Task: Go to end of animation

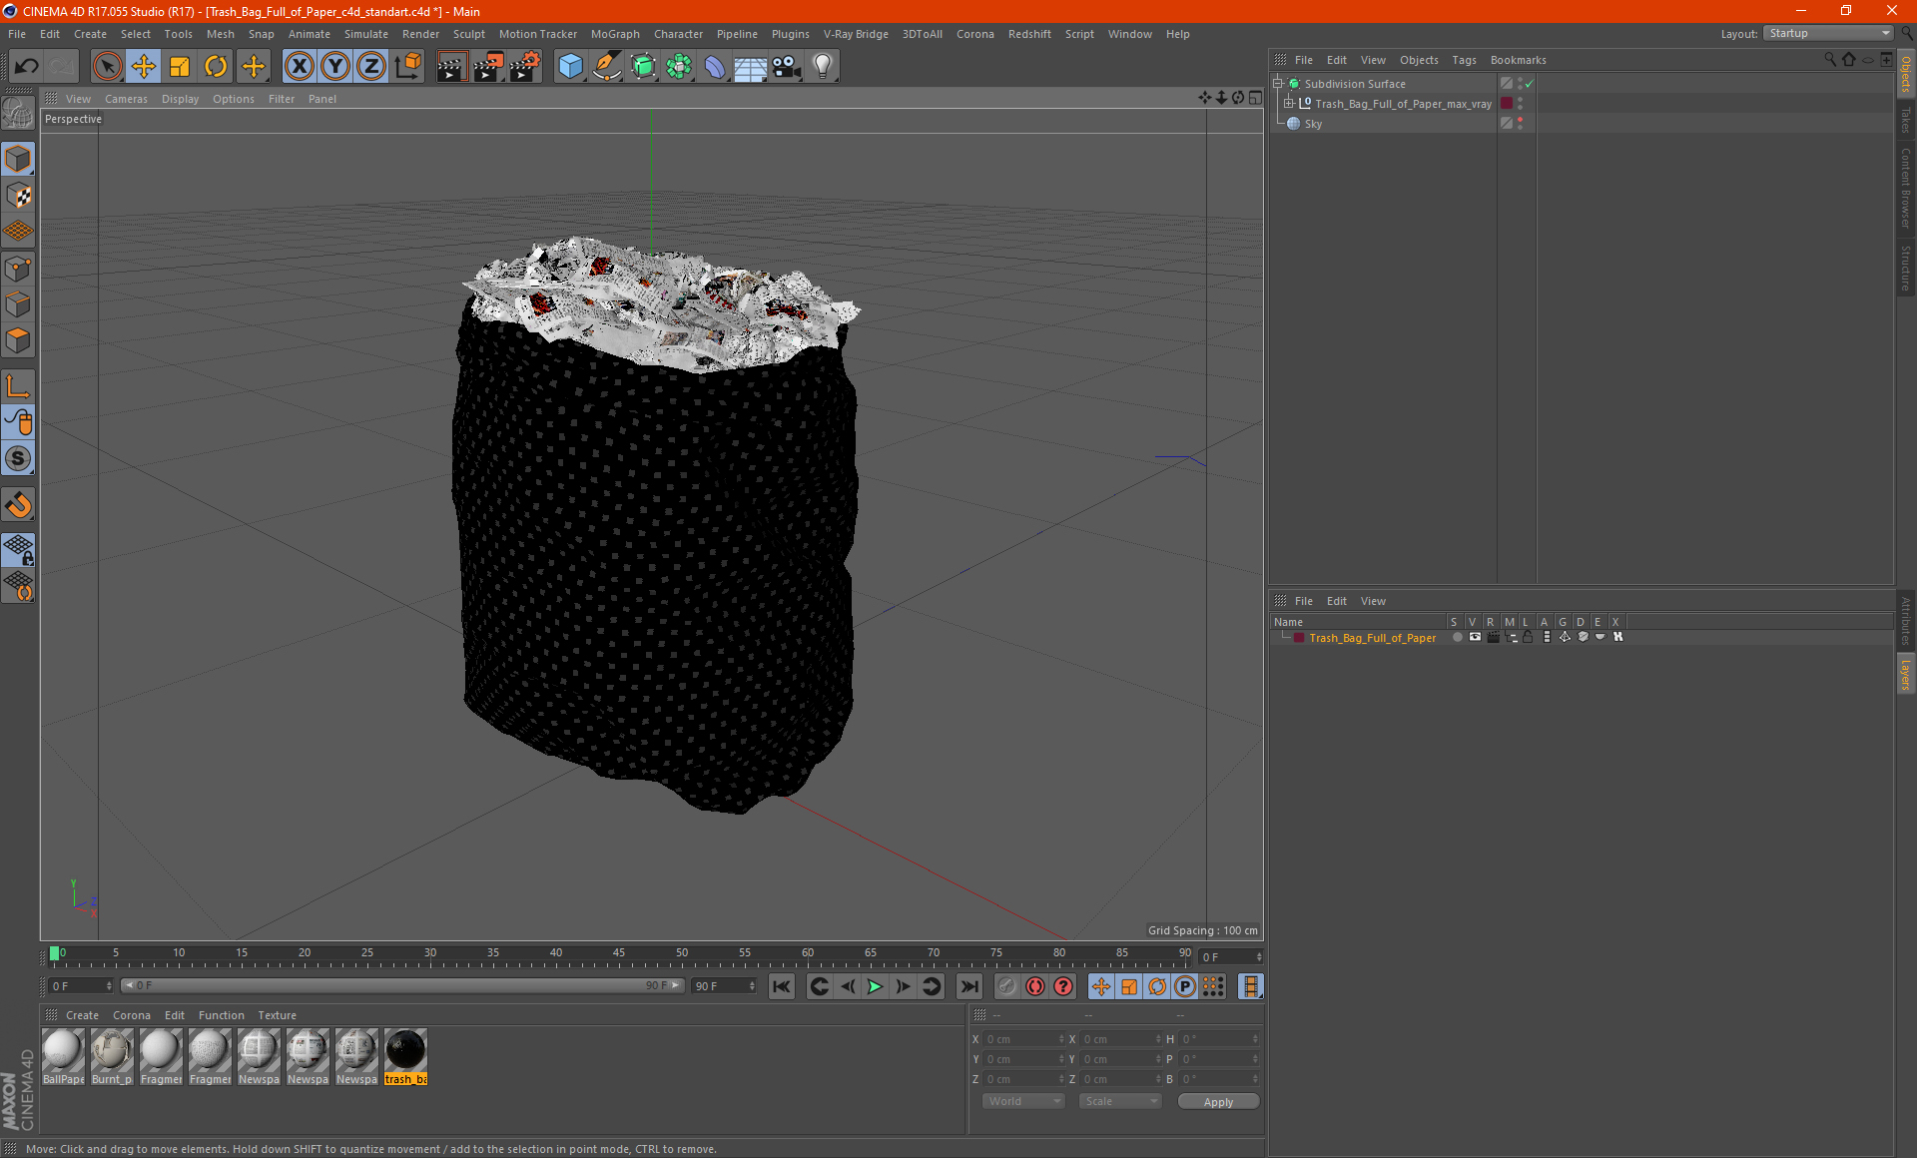Action: 969,986
